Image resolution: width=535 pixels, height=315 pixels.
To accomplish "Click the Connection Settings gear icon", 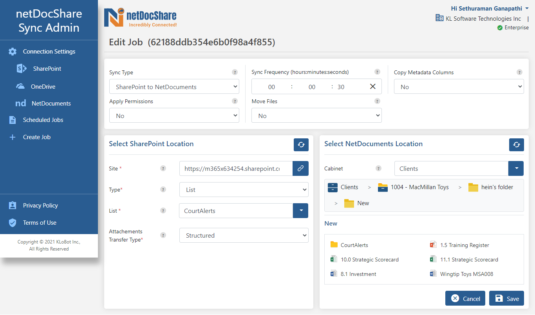I will point(13,52).
